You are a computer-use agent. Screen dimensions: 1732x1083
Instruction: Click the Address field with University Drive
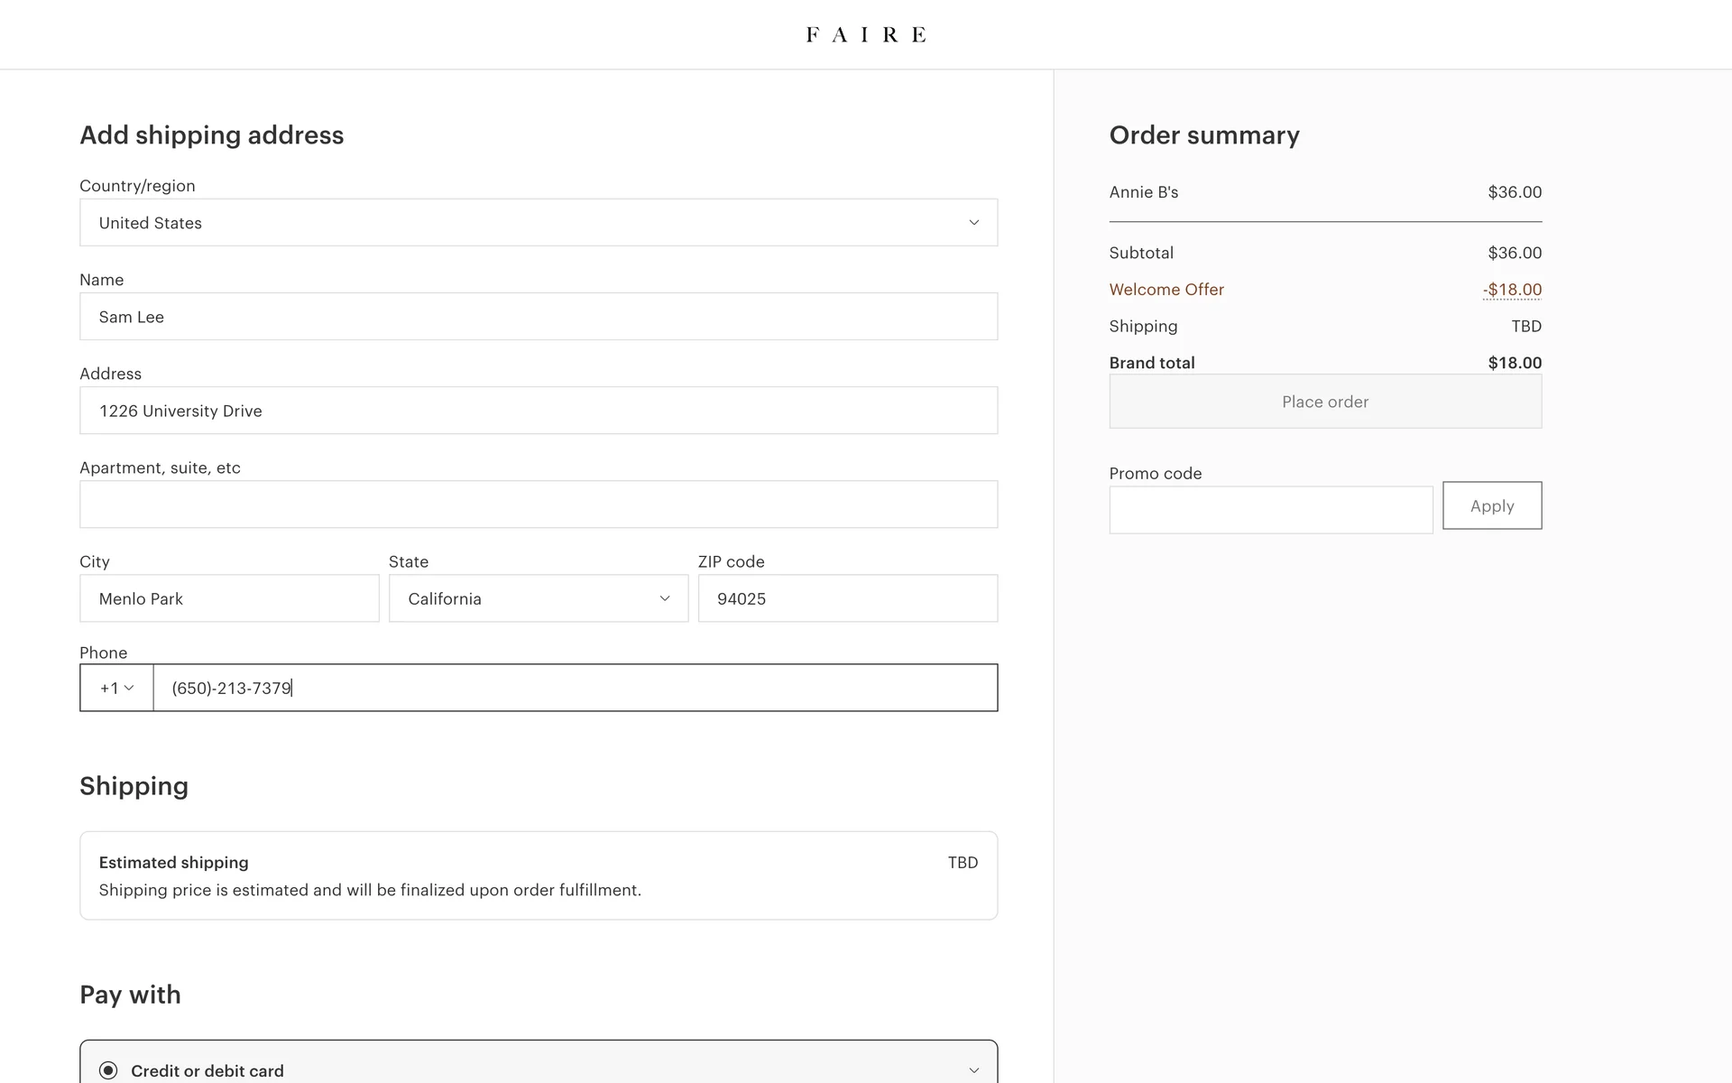pyautogui.click(x=538, y=411)
